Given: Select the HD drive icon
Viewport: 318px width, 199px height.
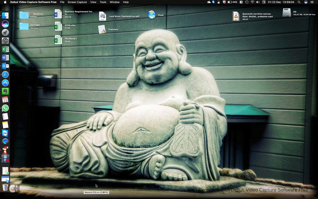Looking at the screenshot, I should pos(287,13).
